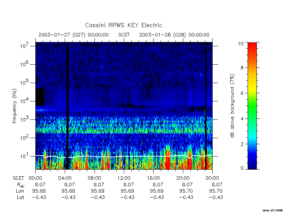This screenshot has height=212, width=283.
Task: Click the Lon row label
Action: point(20,191)
